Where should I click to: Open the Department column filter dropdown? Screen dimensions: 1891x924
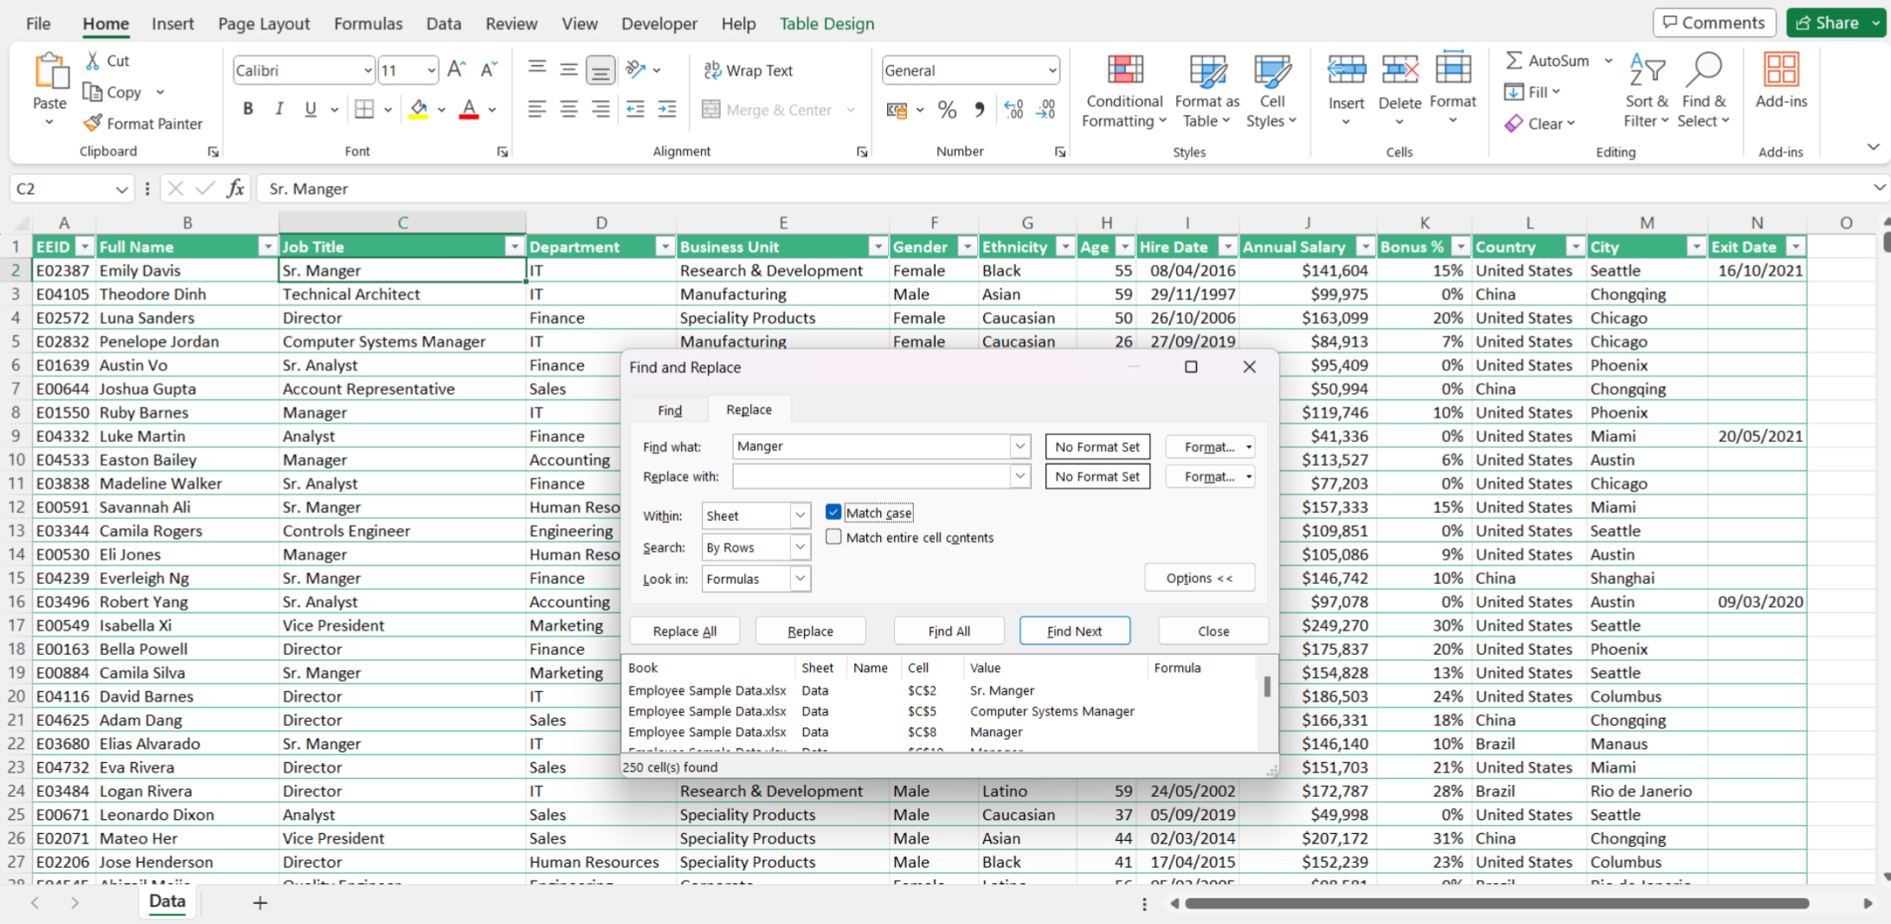pos(665,247)
